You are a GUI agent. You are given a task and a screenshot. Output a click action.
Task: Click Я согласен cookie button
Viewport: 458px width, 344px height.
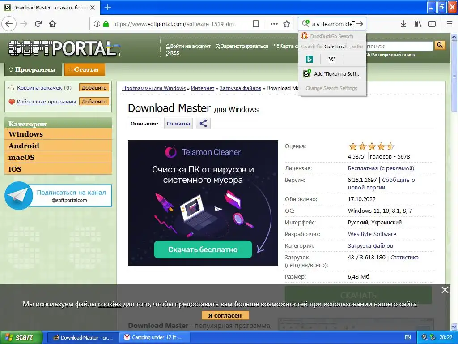225,316
